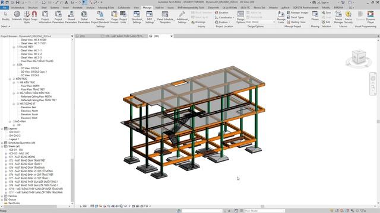Switch to the Annotate ribbon tab
Viewport: 380px width, 213px height.
[78, 8]
